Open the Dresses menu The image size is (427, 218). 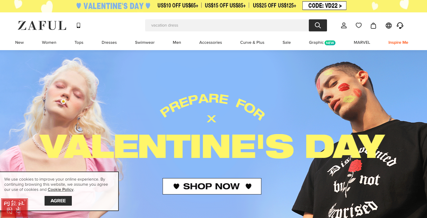(109, 43)
